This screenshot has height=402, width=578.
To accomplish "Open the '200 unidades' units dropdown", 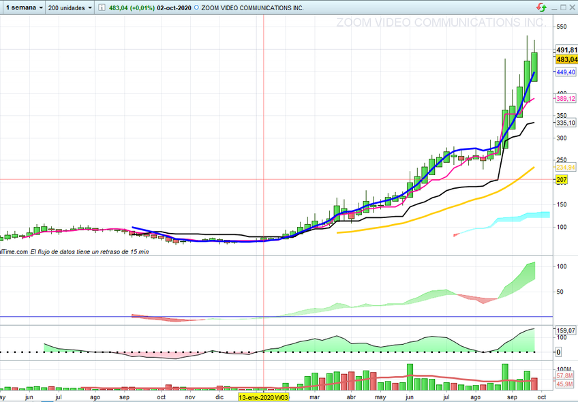I will click(70, 7).
